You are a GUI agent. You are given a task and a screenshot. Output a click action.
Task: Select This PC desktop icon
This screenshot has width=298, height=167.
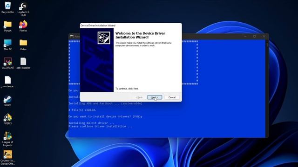point(7,45)
